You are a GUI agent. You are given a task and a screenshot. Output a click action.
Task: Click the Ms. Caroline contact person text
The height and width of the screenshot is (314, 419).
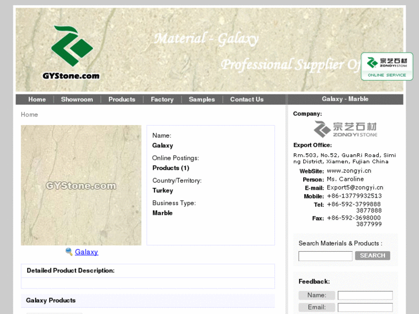pos(345,179)
